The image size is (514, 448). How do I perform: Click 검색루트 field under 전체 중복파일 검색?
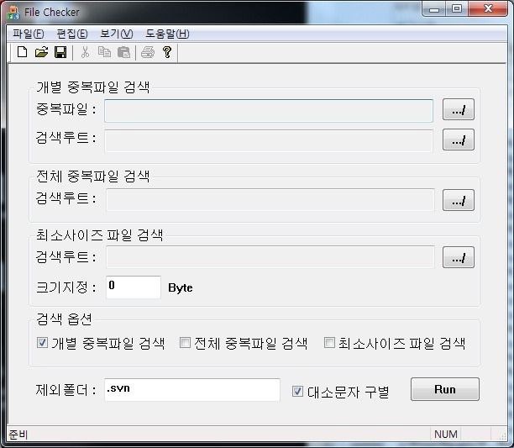click(270, 200)
